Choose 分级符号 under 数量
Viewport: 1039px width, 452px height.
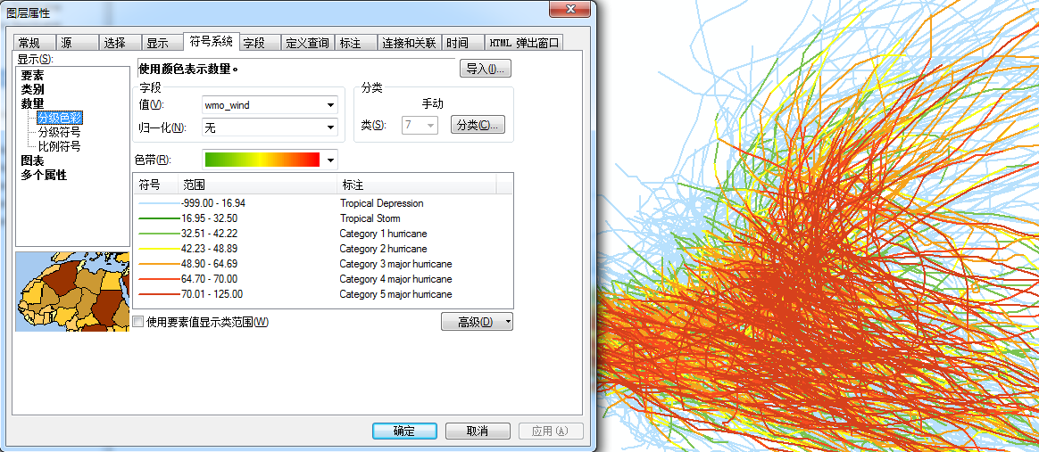60,132
